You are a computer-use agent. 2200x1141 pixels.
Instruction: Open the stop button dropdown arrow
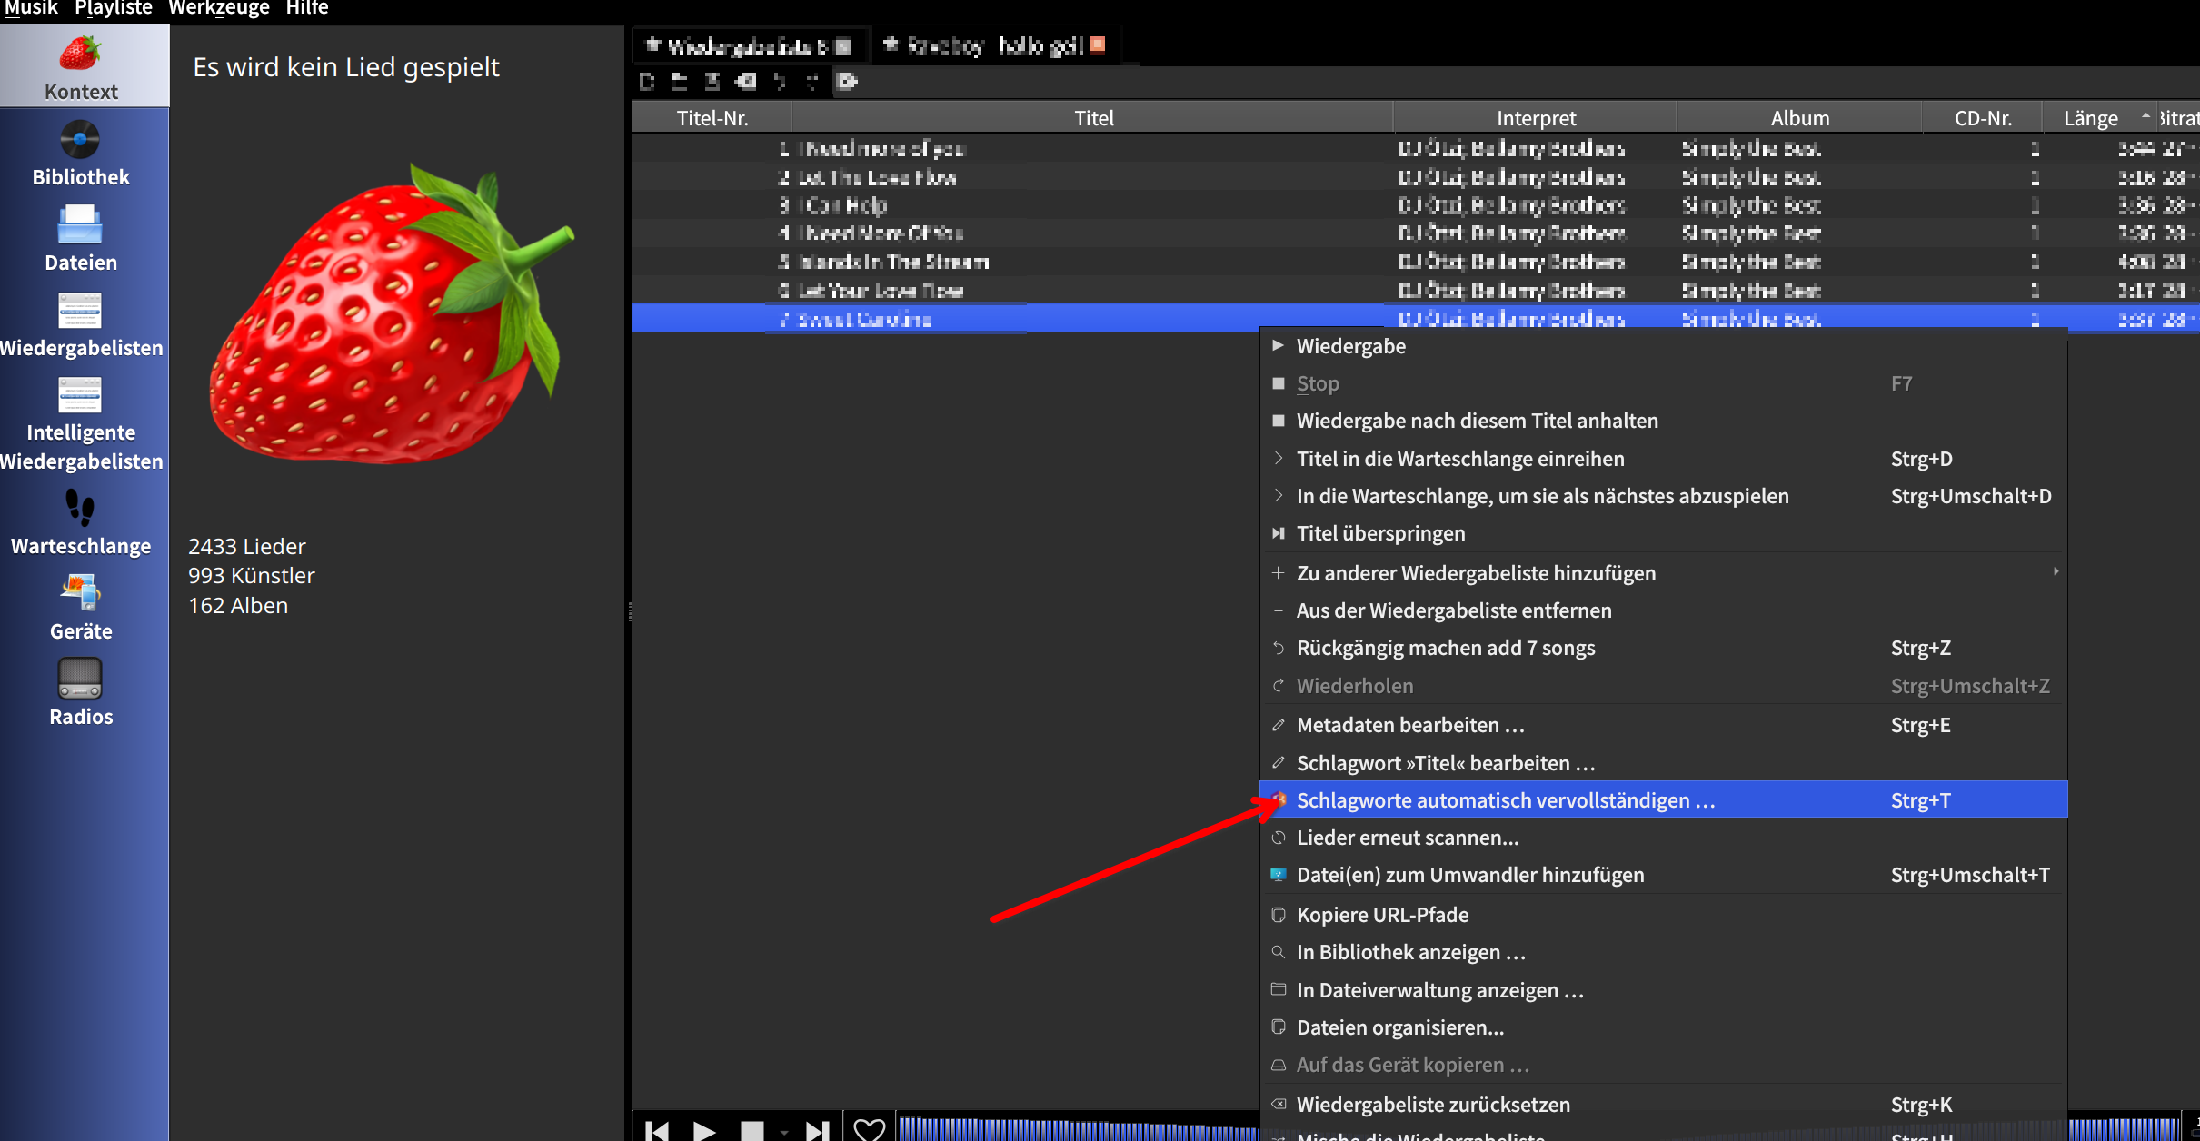(784, 1132)
